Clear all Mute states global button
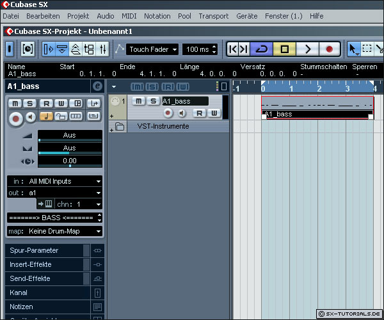 click(x=137, y=86)
